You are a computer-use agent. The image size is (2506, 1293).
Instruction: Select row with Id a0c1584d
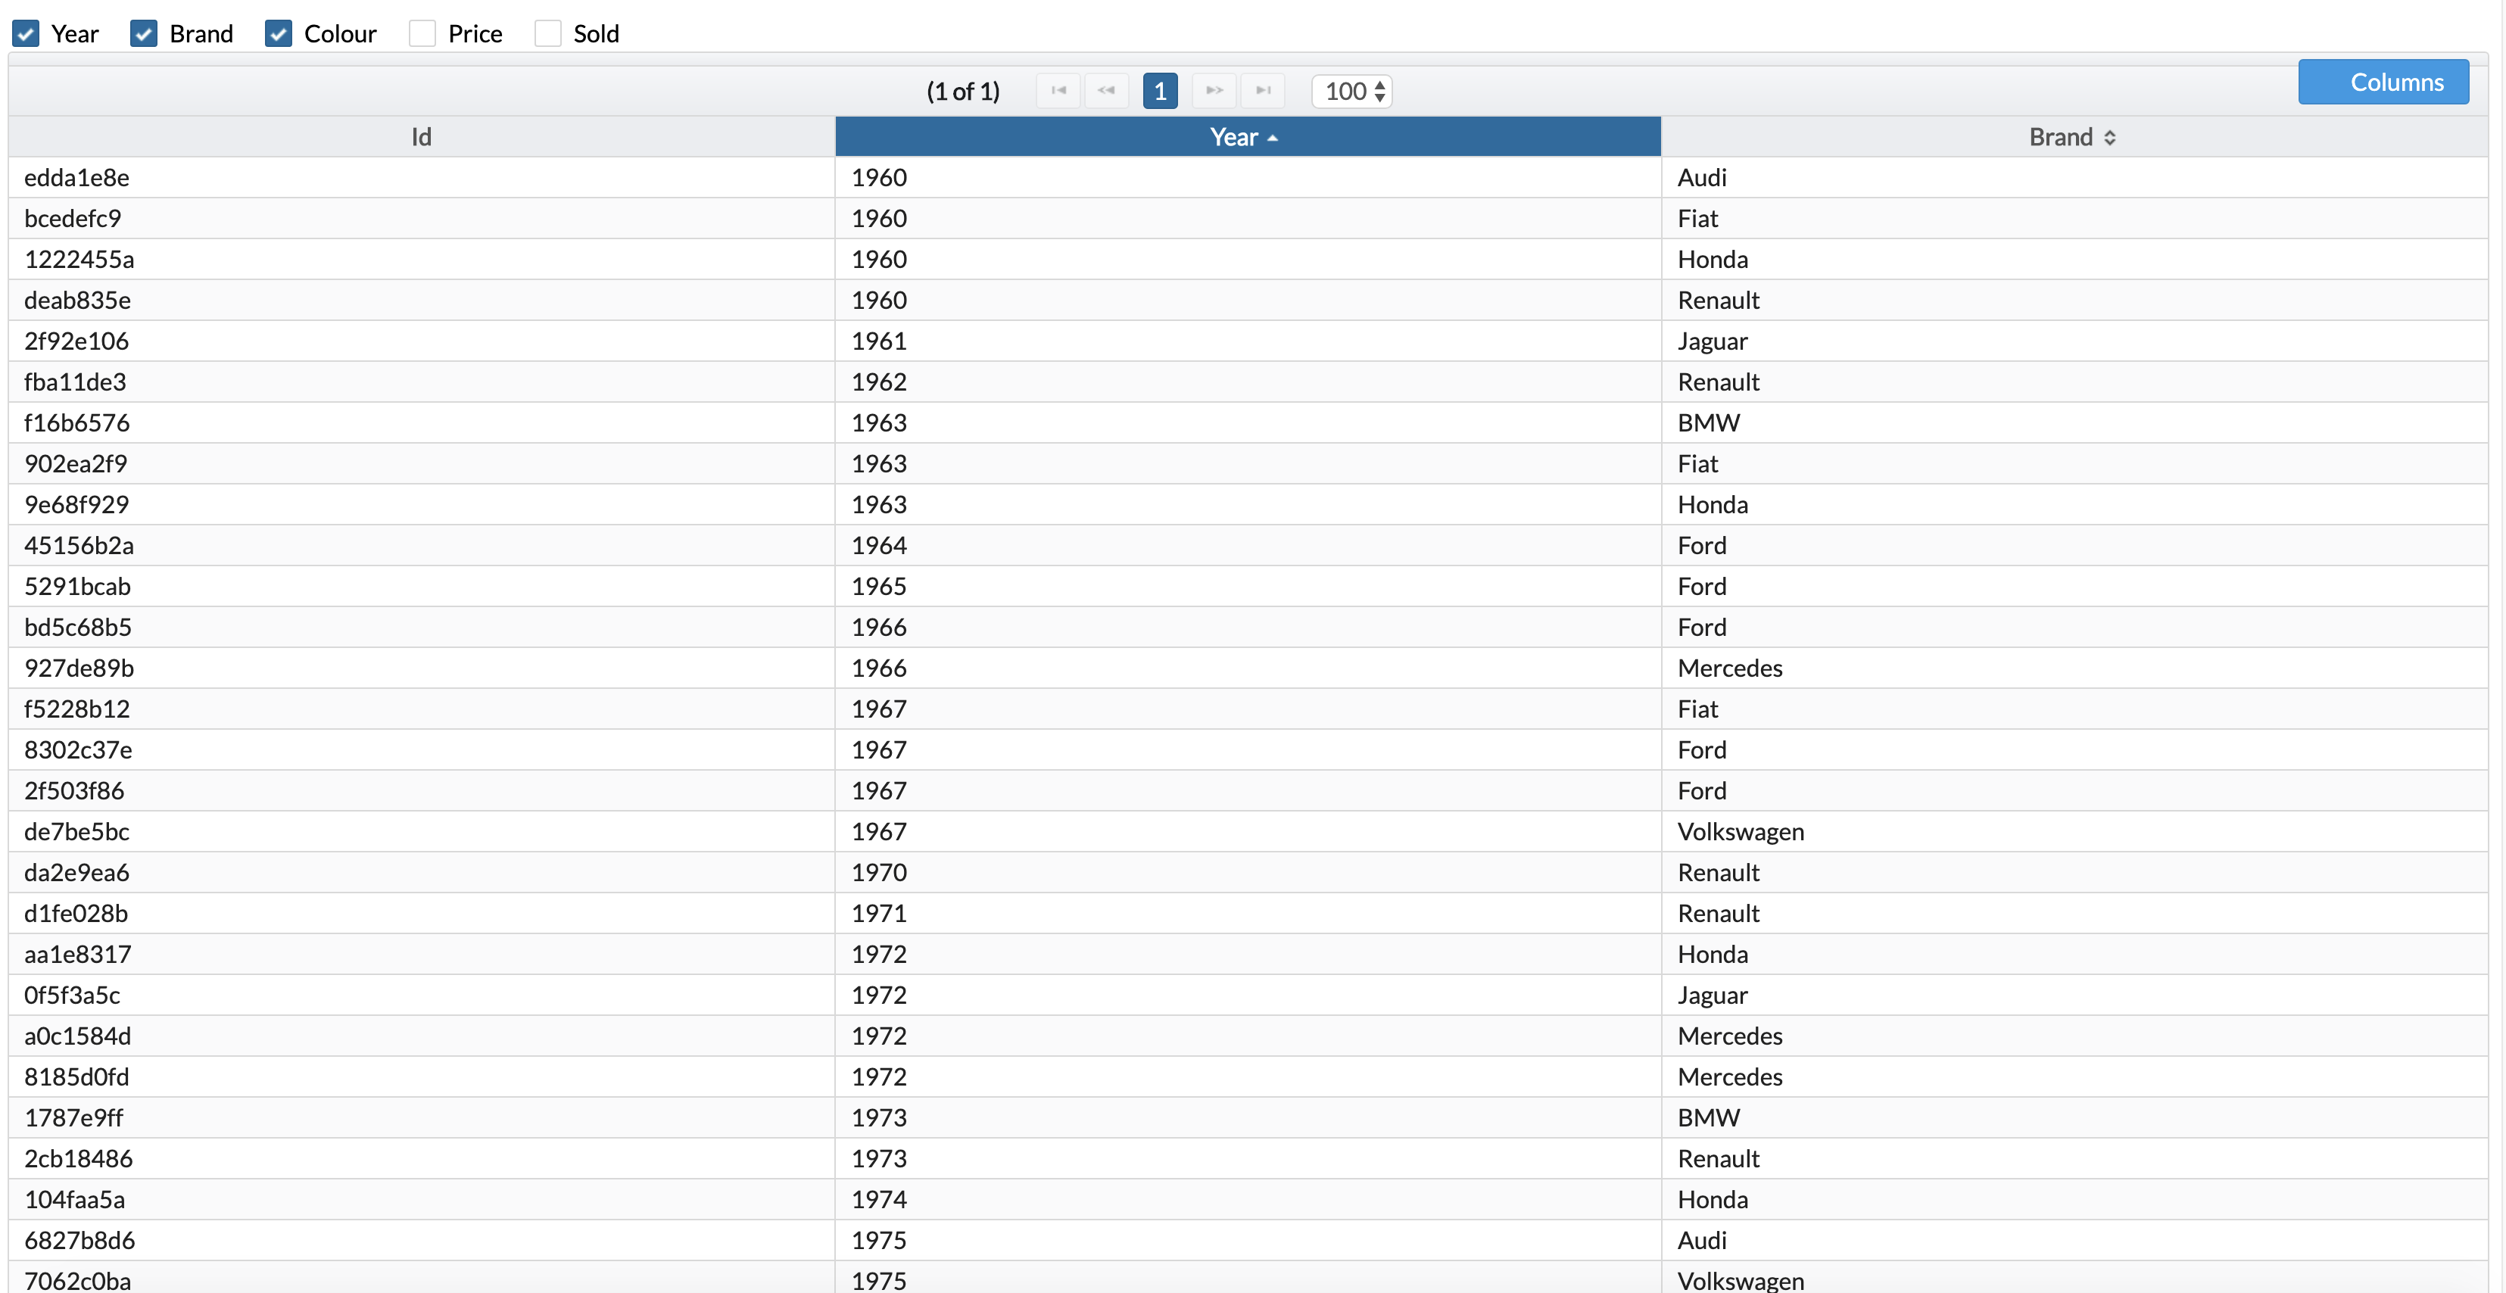click(1248, 1036)
